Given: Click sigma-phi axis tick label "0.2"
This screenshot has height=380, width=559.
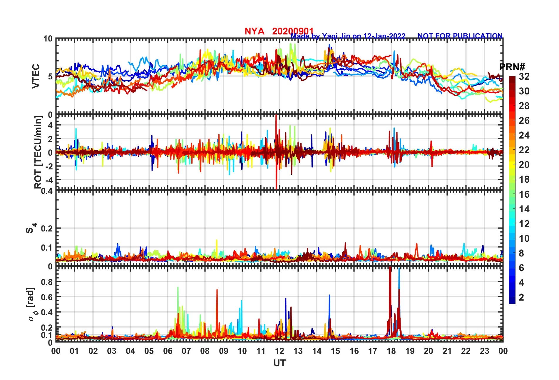Looking at the screenshot, I should point(47,327).
